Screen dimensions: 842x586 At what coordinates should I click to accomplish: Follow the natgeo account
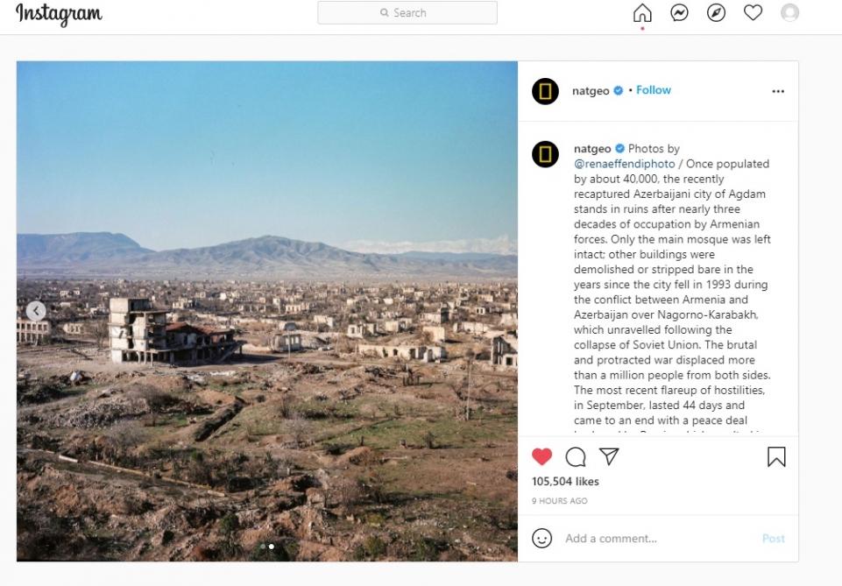(654, 90)
